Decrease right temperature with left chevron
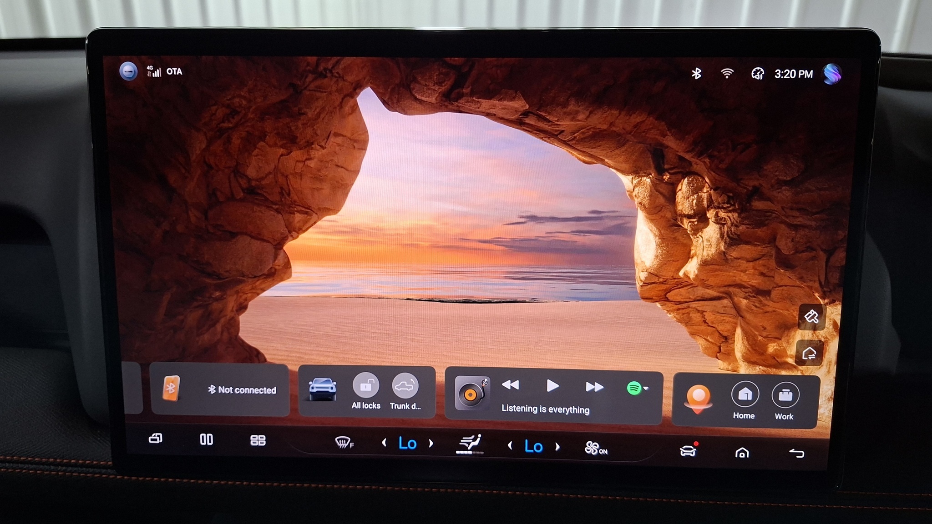The height and width of the screenshot is (524, 932). [510, 446]
